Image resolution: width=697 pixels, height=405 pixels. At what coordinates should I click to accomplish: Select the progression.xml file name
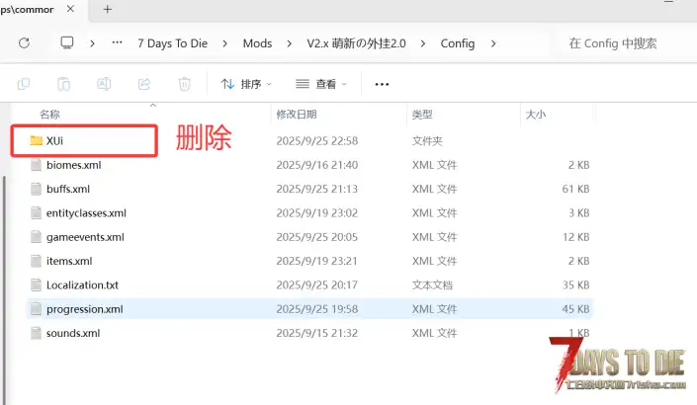[x=84, y=309]
